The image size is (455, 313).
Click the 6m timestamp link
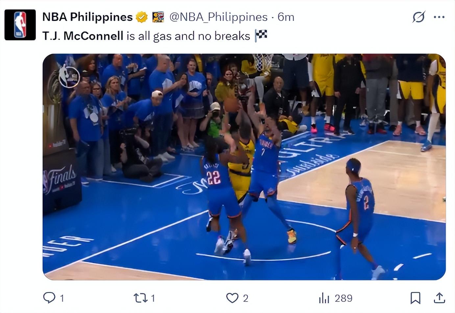tap(286, 17)
